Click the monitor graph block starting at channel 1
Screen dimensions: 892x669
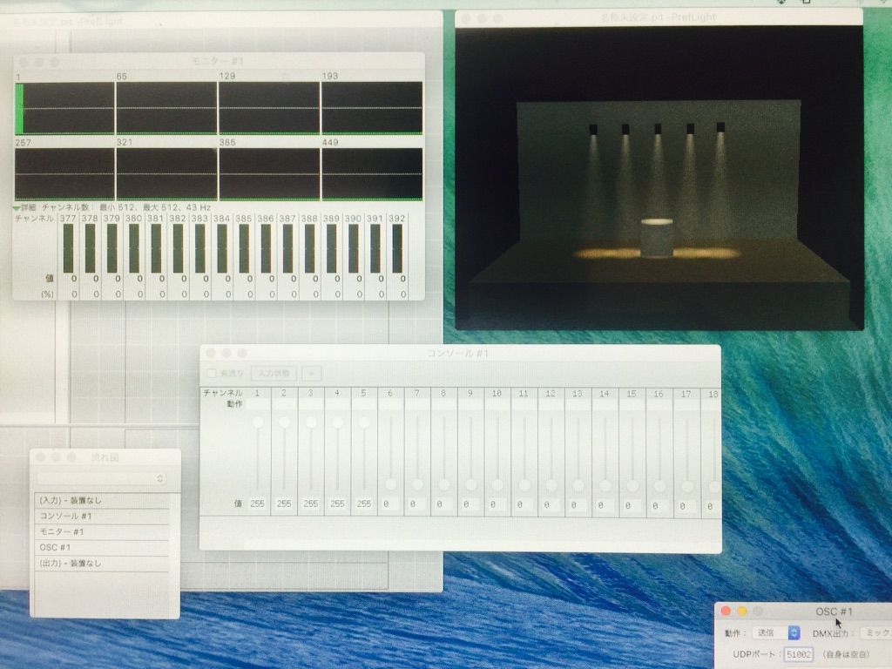(x=64, y=108)
